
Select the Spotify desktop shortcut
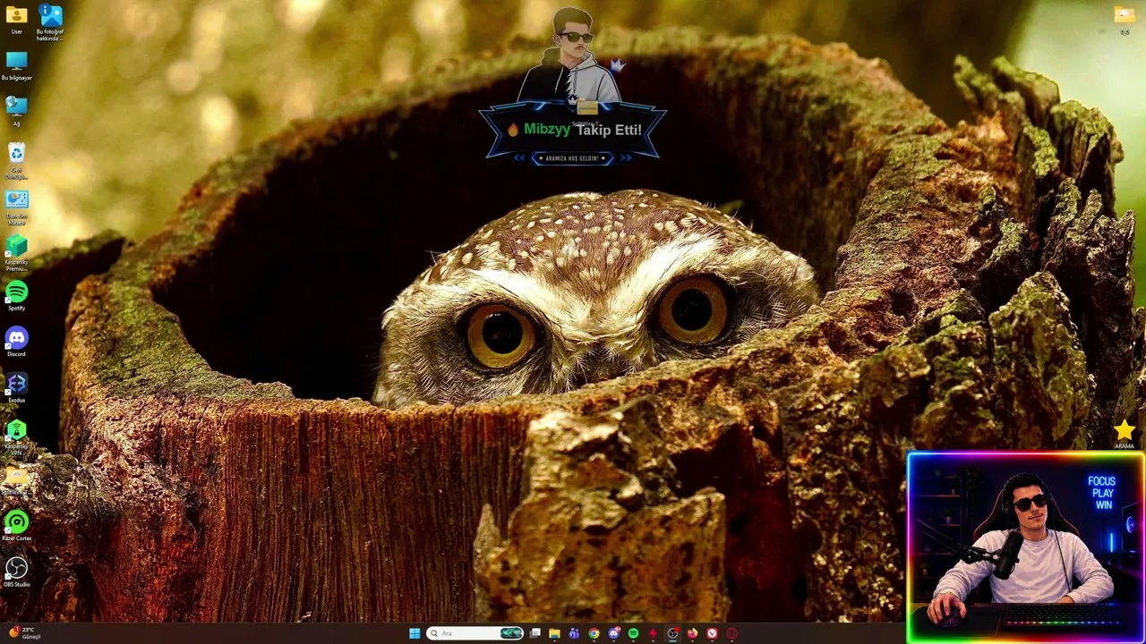[16, 297]
